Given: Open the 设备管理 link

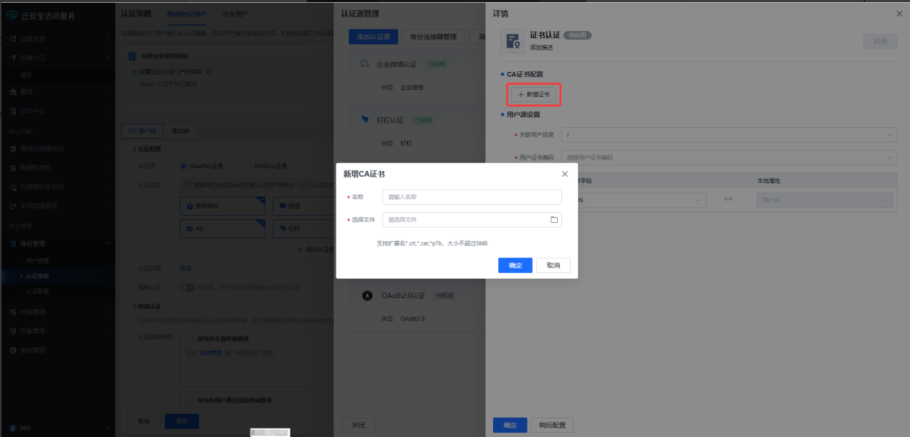Looking at the screenshot, I should click(211, 353).
